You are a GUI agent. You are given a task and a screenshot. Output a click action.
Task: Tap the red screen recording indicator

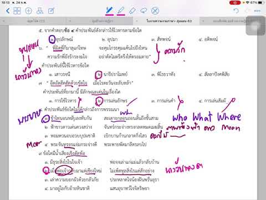coord(235,3)
